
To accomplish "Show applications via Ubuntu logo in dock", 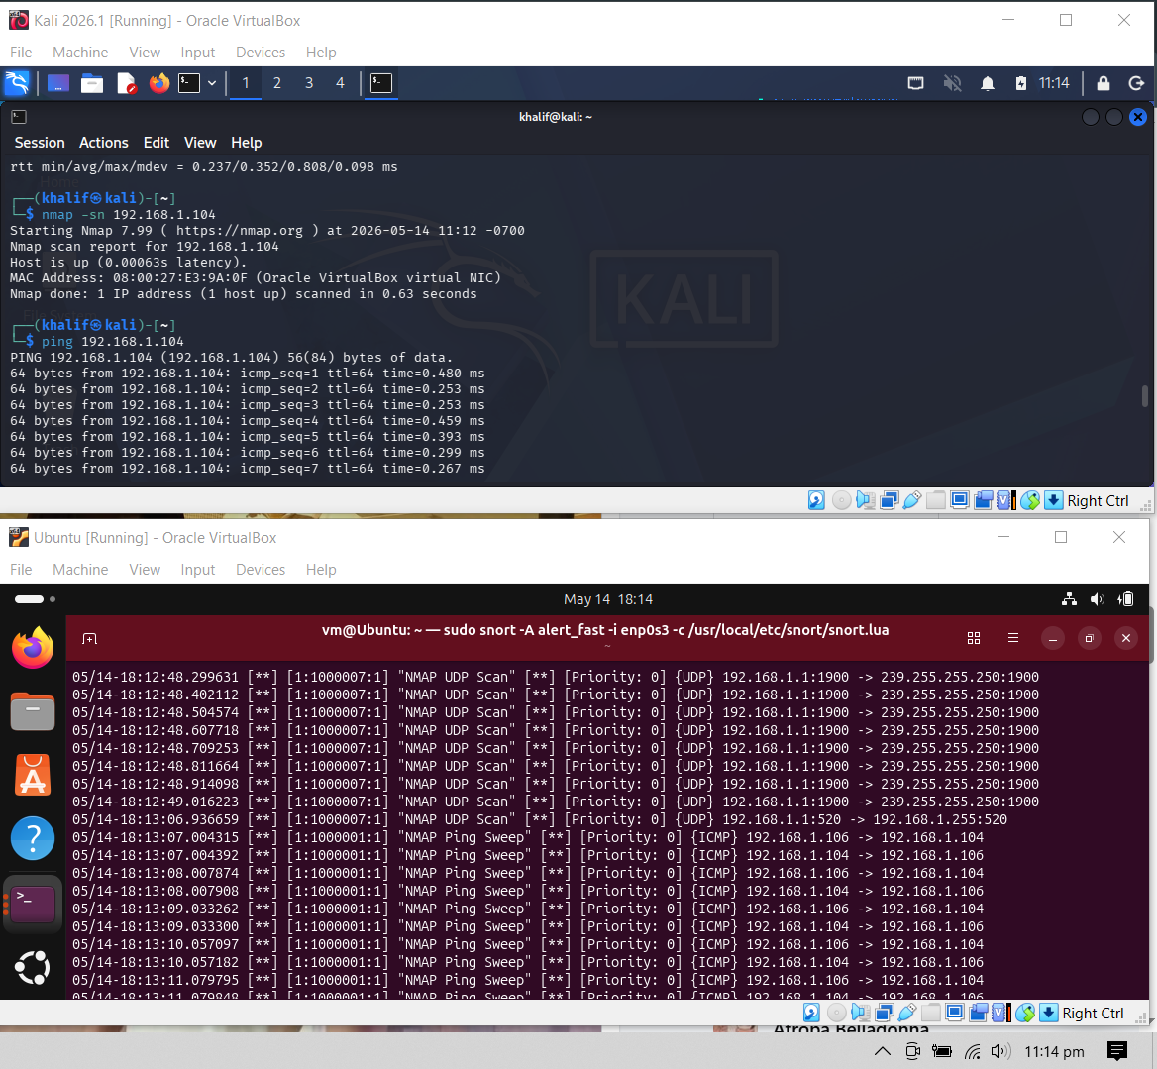I will pyautogui.click(x=33, y=967).
